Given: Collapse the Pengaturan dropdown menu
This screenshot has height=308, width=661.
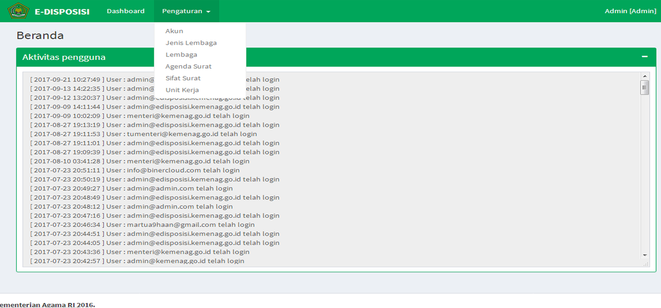Looking at the screenshot, I should pyautogui.click(x=186, y=11).
